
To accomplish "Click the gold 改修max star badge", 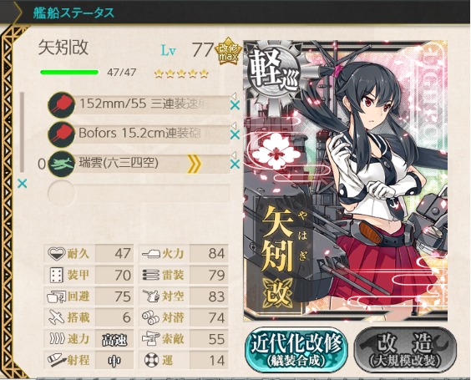I will (228, 52).
